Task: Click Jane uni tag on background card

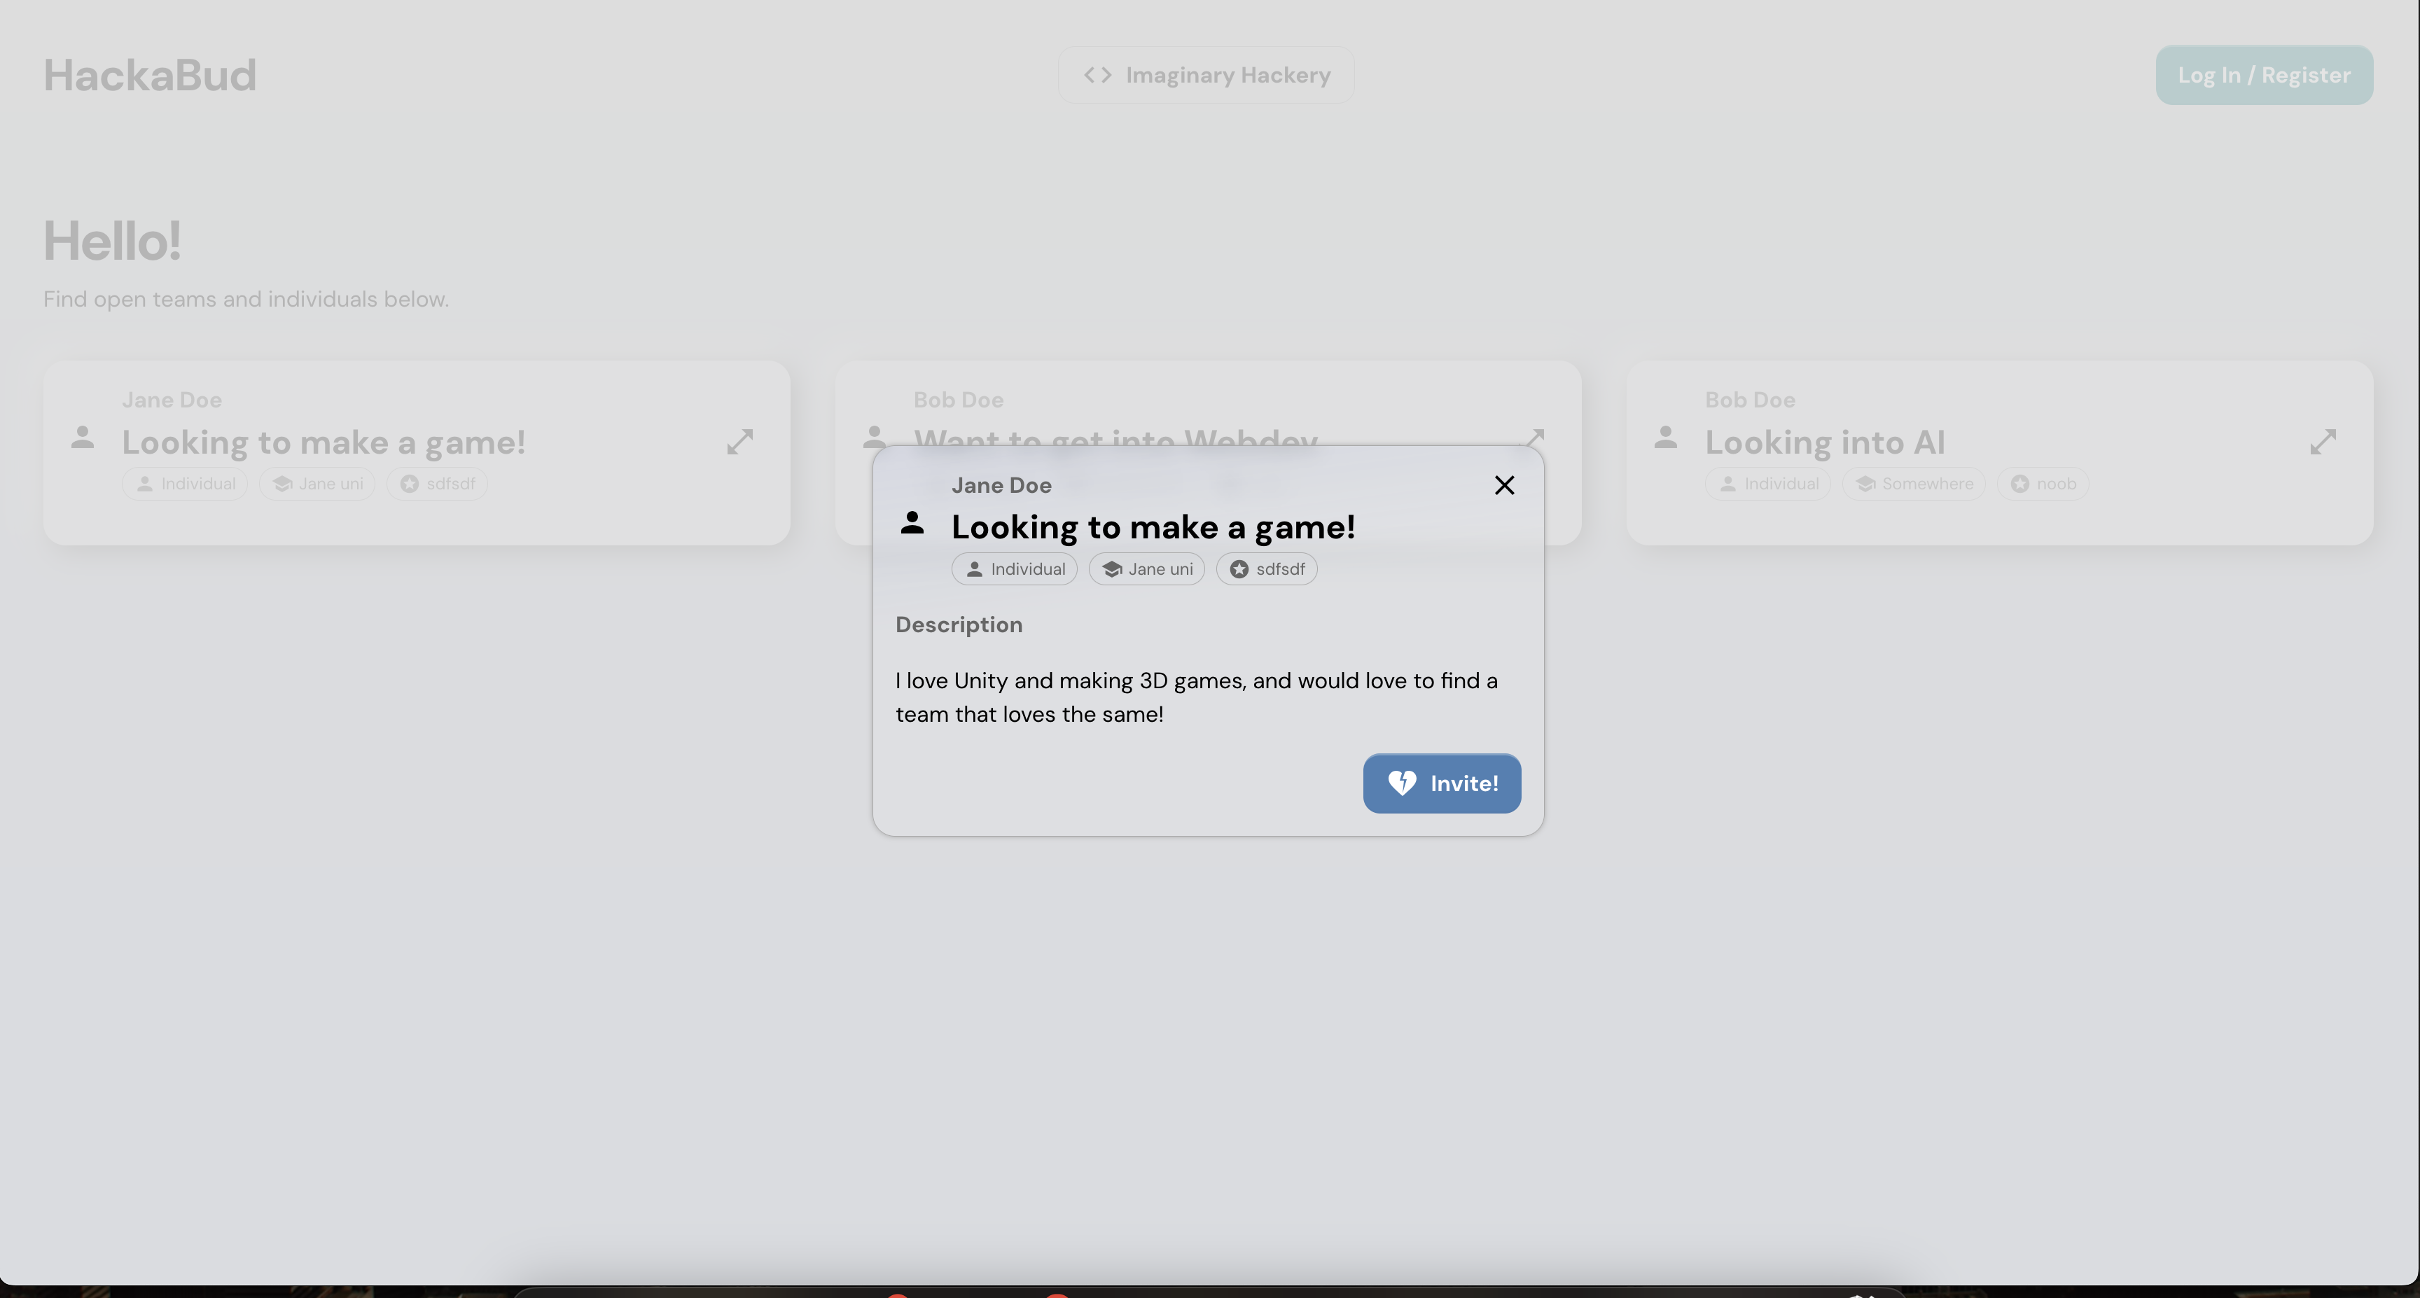Action: [317, 484]
